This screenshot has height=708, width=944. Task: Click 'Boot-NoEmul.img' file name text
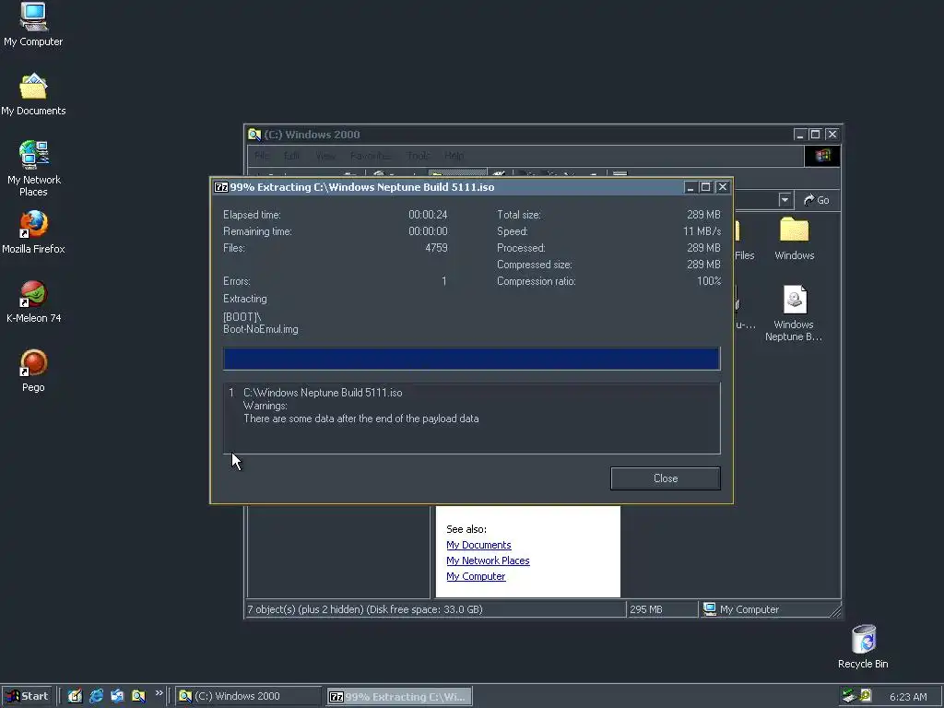click(x=261, y=329)
